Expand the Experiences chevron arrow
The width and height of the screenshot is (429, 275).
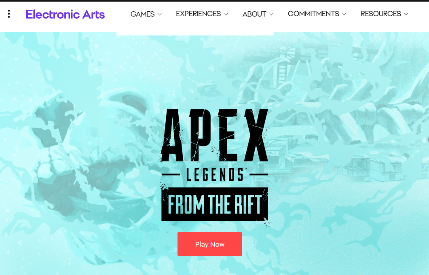(x=226, y=14)
